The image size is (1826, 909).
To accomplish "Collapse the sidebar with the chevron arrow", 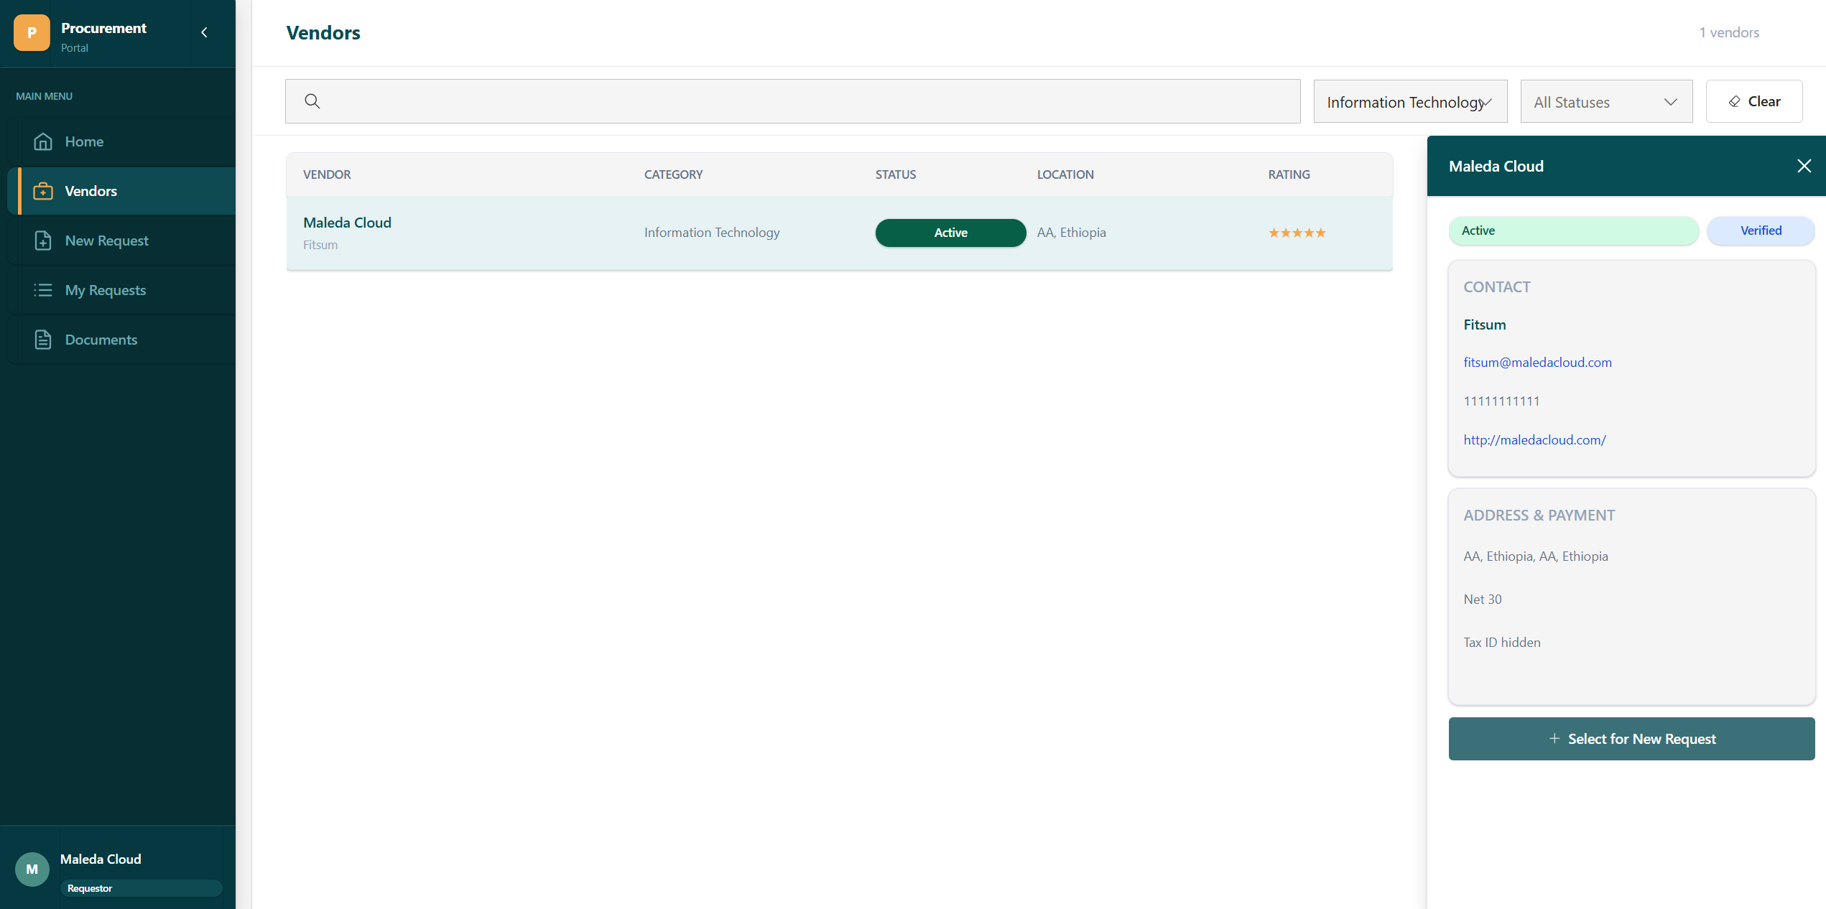I will (x=205, y=32).
